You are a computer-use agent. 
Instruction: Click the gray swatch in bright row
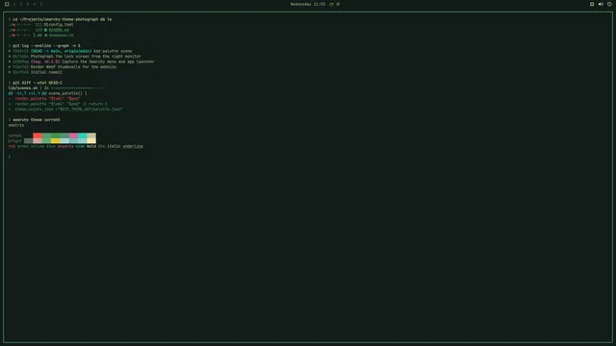tap(28, 141)
